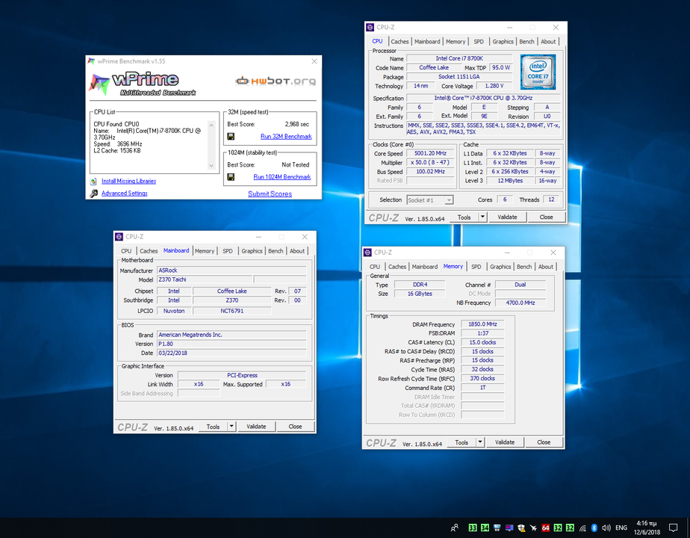
Task: Open Bench tab in the Processor CPU-Z window
Action: 526,42
